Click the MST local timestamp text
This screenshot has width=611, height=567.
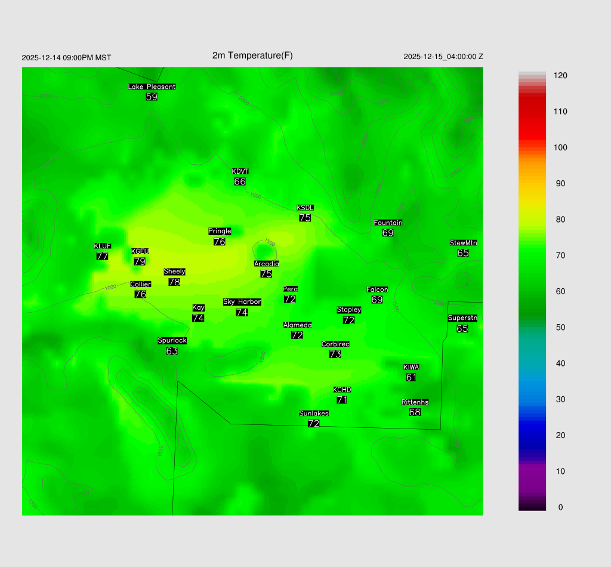(x=66, y=58)
